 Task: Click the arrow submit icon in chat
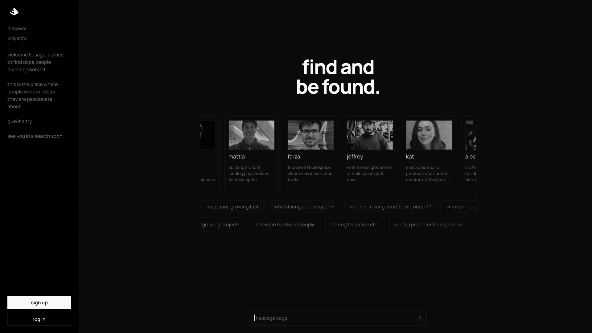(419, 318)
